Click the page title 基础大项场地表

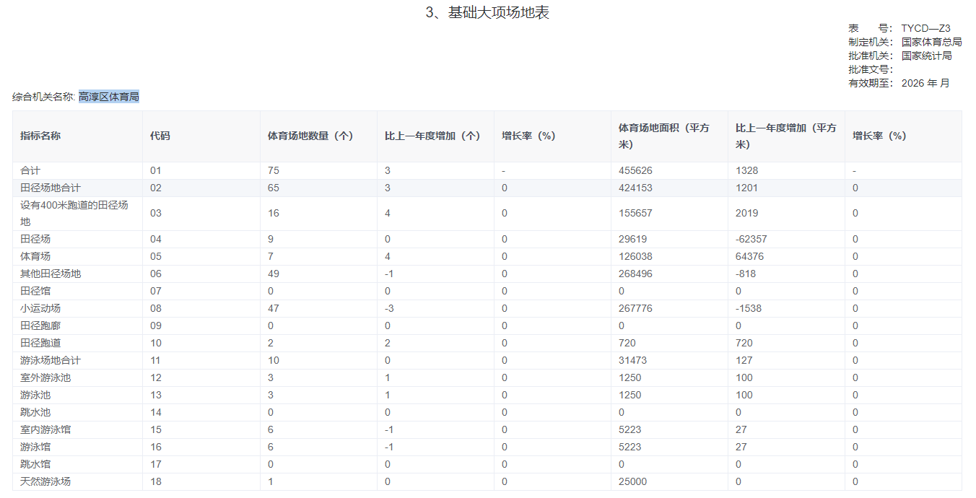click(488, 13)
